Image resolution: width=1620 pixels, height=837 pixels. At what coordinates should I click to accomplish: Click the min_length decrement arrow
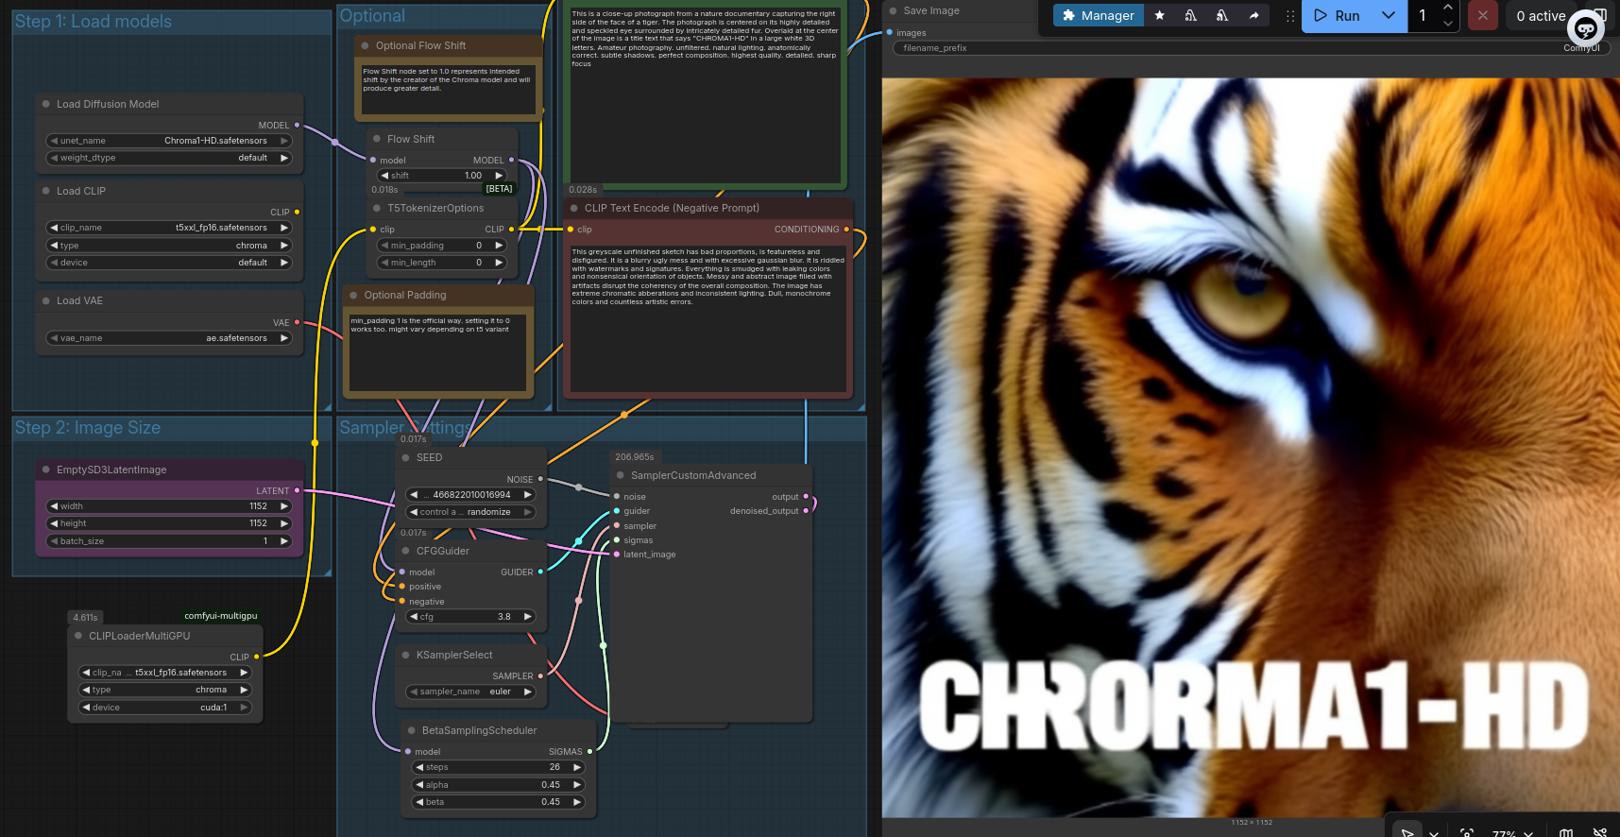[x=384, y=263]
